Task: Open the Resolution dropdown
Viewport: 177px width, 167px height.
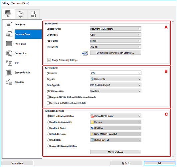Action: pos(115,47)
